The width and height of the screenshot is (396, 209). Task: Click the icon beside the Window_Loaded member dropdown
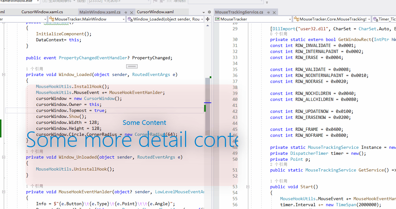pyautogui.click(x=129, y=19)
